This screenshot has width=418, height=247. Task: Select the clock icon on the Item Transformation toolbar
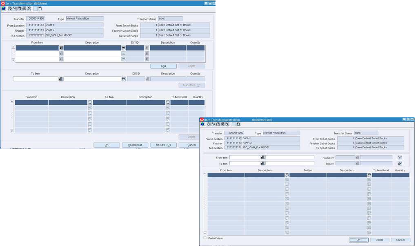pos(10,9)
